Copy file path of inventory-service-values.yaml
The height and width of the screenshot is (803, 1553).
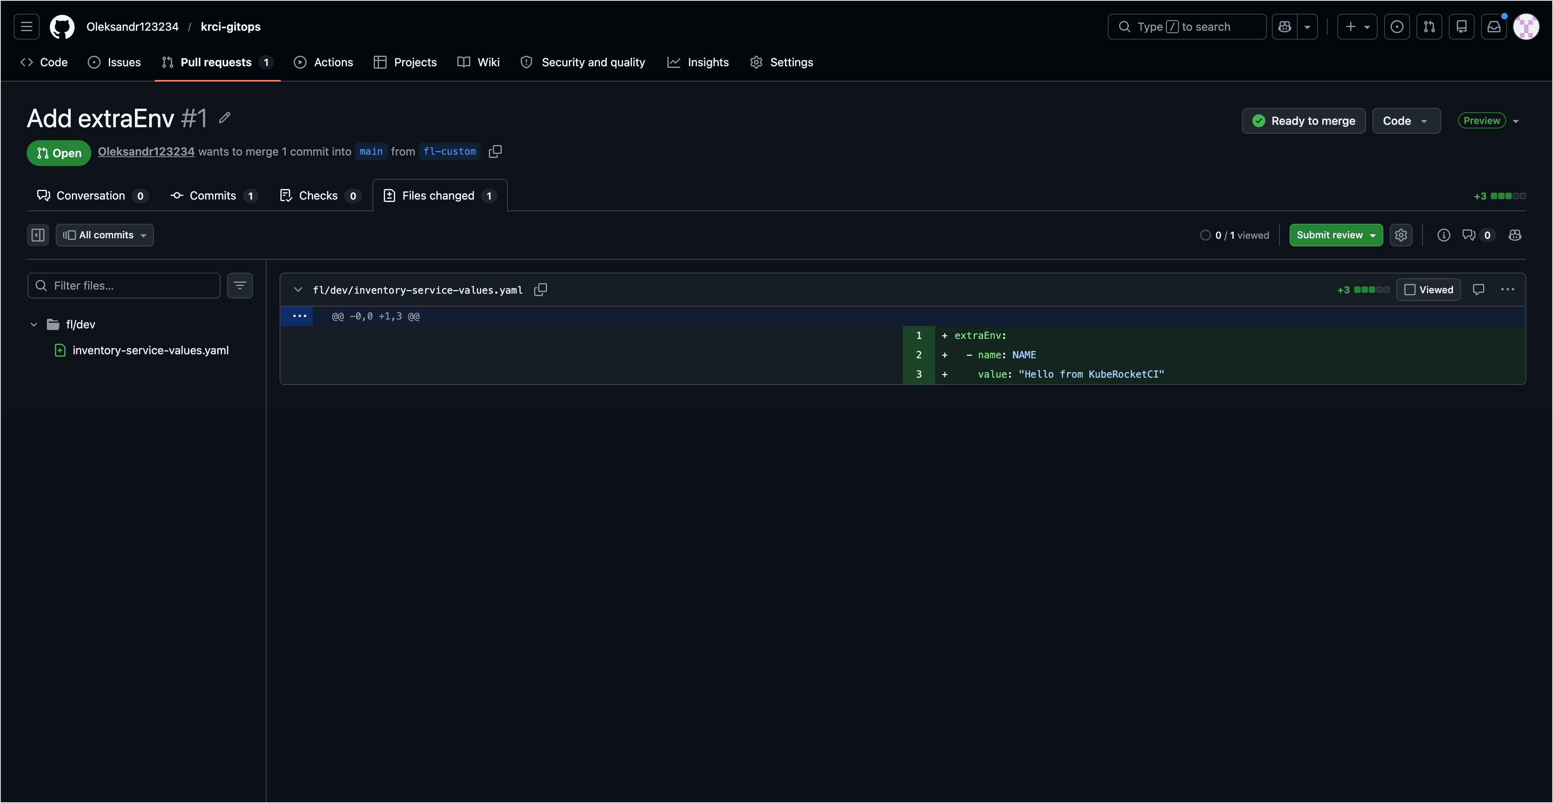pos(541,289)
